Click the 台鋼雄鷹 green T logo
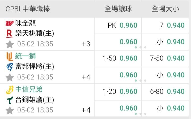This screenshot has width=191, height=119. [x=10, y=100]
